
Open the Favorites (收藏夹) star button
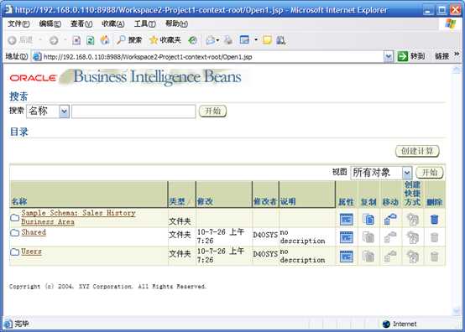[165, 40]
